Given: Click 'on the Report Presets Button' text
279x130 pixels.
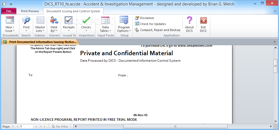Looking at the screenshot, I should click(x=53, y=52).
